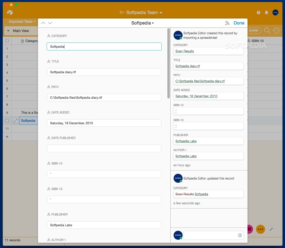Click the Category field input containing Softpedia

point(104,46)
